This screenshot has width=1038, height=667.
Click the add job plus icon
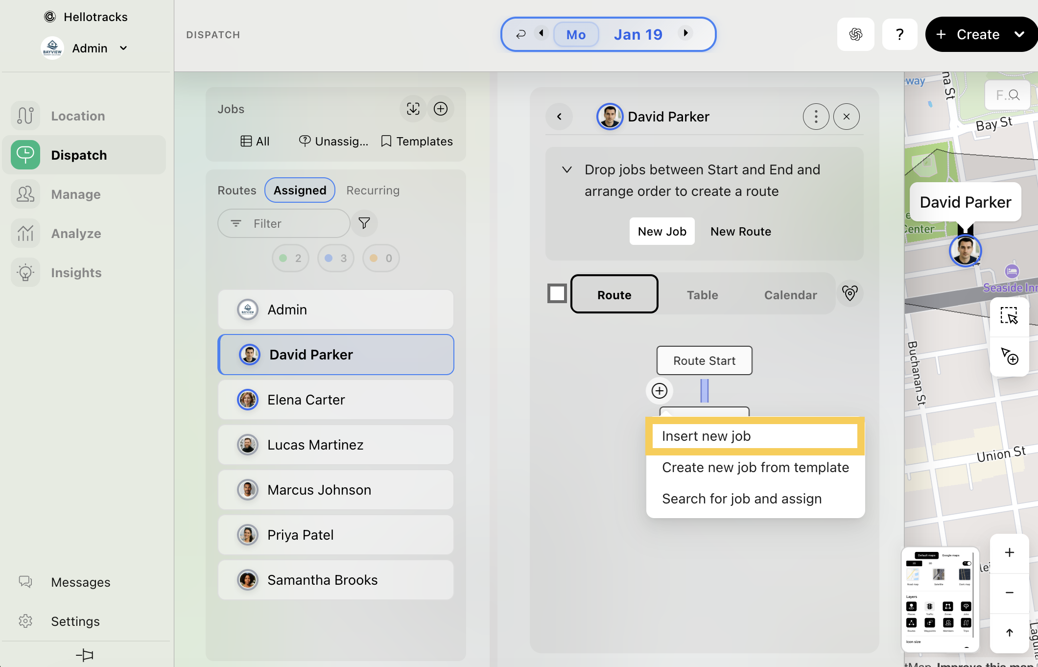click(441, 109)
